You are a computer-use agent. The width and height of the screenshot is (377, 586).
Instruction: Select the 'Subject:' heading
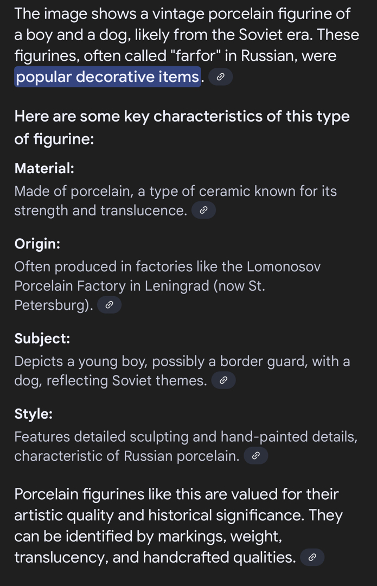(x=42, y=338)
